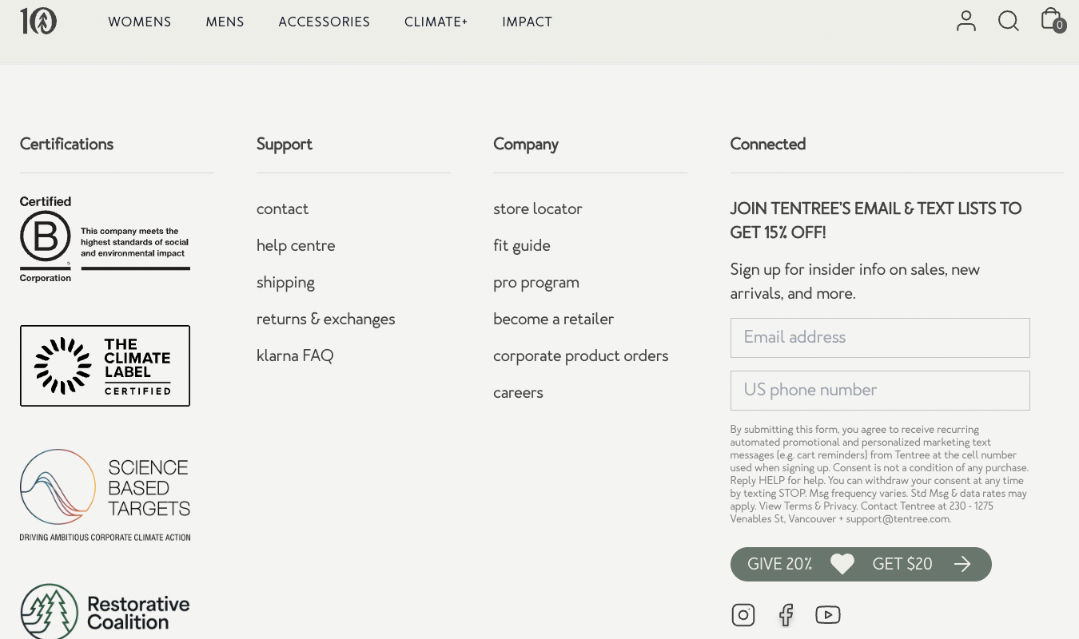The image size is (1079, 639).
Task: Click the Restorative Coalition logo
Action: pyautogui.click(x=105, y=611)
